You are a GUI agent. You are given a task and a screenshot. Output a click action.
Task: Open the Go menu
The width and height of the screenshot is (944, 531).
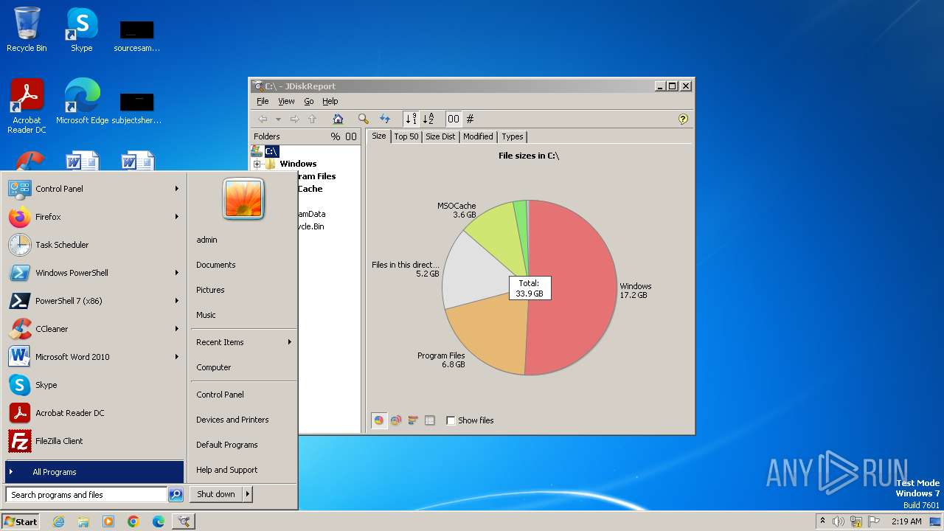pos(308,101)
